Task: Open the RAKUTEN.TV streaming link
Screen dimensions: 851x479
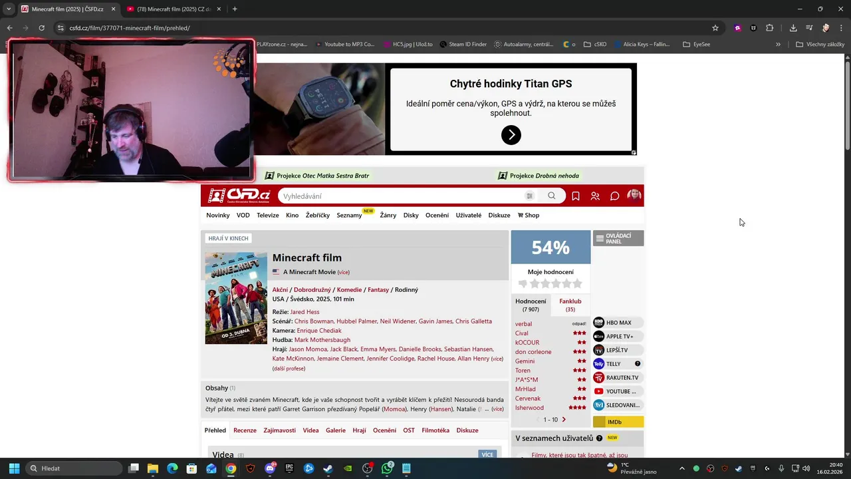Action: 618,378
